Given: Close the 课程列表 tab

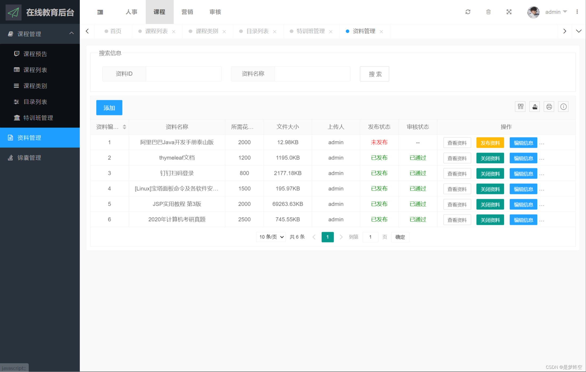Looking at the screenshot, I should tap(174, 31).
